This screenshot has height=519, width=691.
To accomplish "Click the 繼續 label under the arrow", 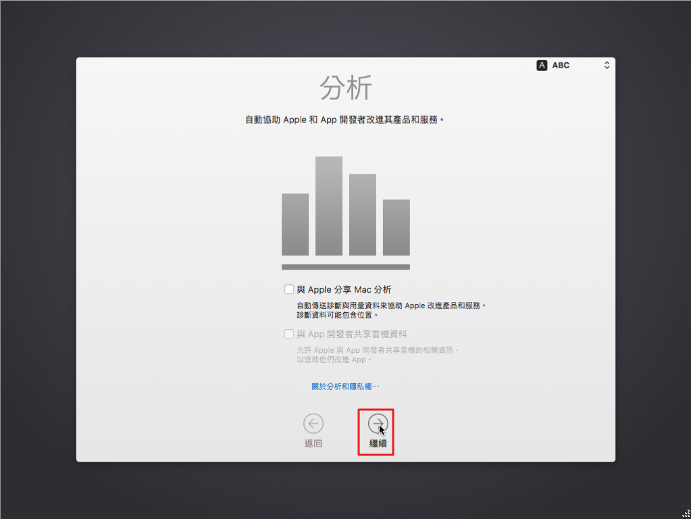I will (x=378, y=443).
